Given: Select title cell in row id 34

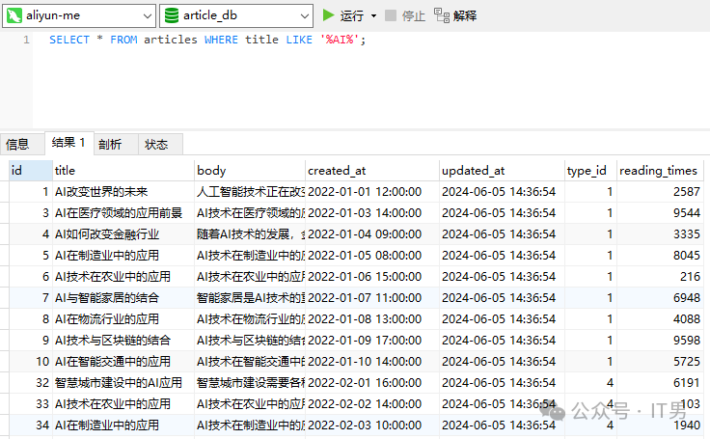Looking at the screenshot, I should click(x=123, y=425).
